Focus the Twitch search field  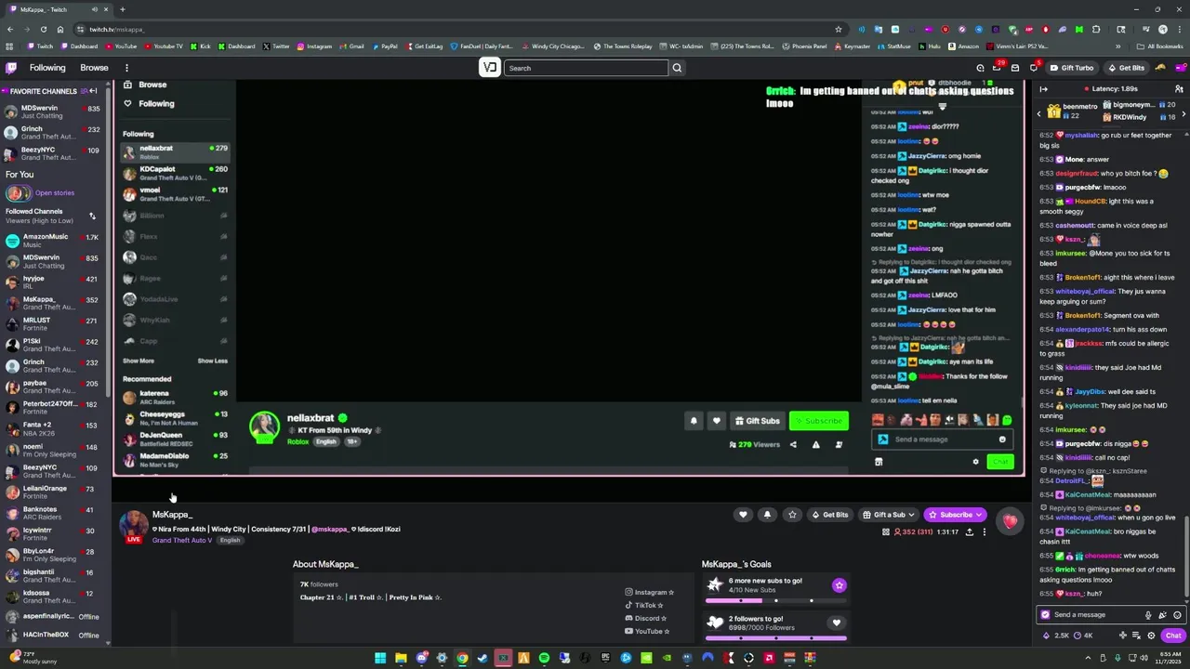pos(586,68)
